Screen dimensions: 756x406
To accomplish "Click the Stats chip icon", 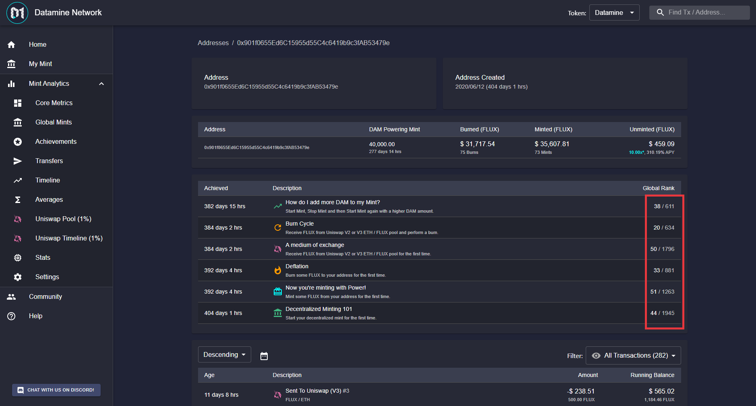I will [x=18, y=258].
